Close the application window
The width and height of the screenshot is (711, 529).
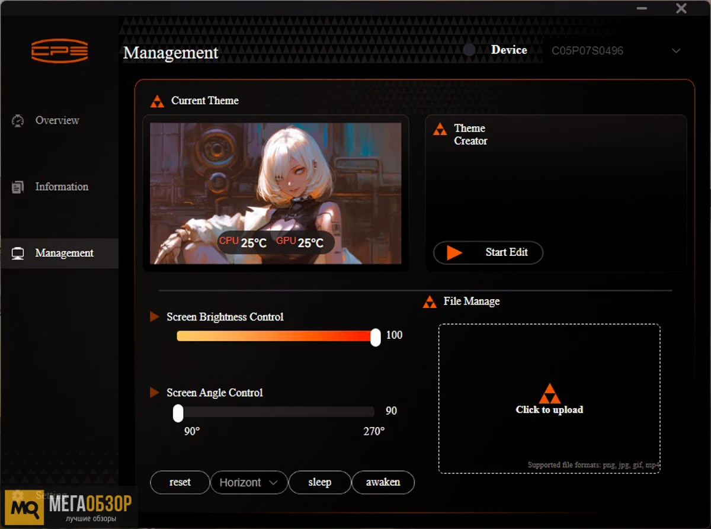tap(681, 8)
